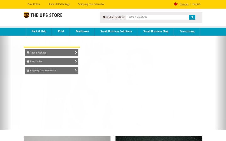Screen dimensions: 226x141
Task: Click the Print Online label on the gray button
Action: point(36,62)
